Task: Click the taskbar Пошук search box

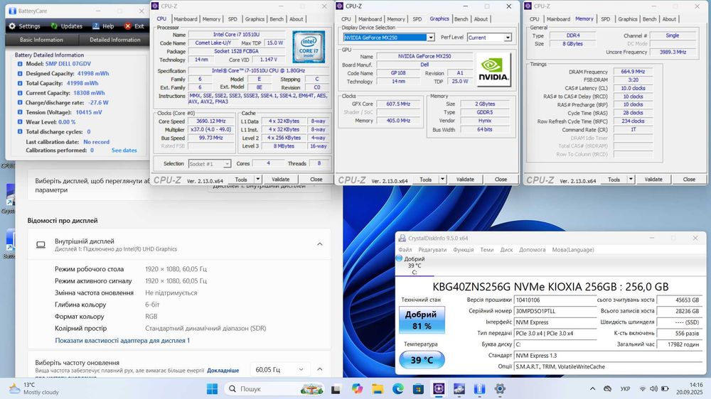Action: pyautogui.click(x=274, y=388)
